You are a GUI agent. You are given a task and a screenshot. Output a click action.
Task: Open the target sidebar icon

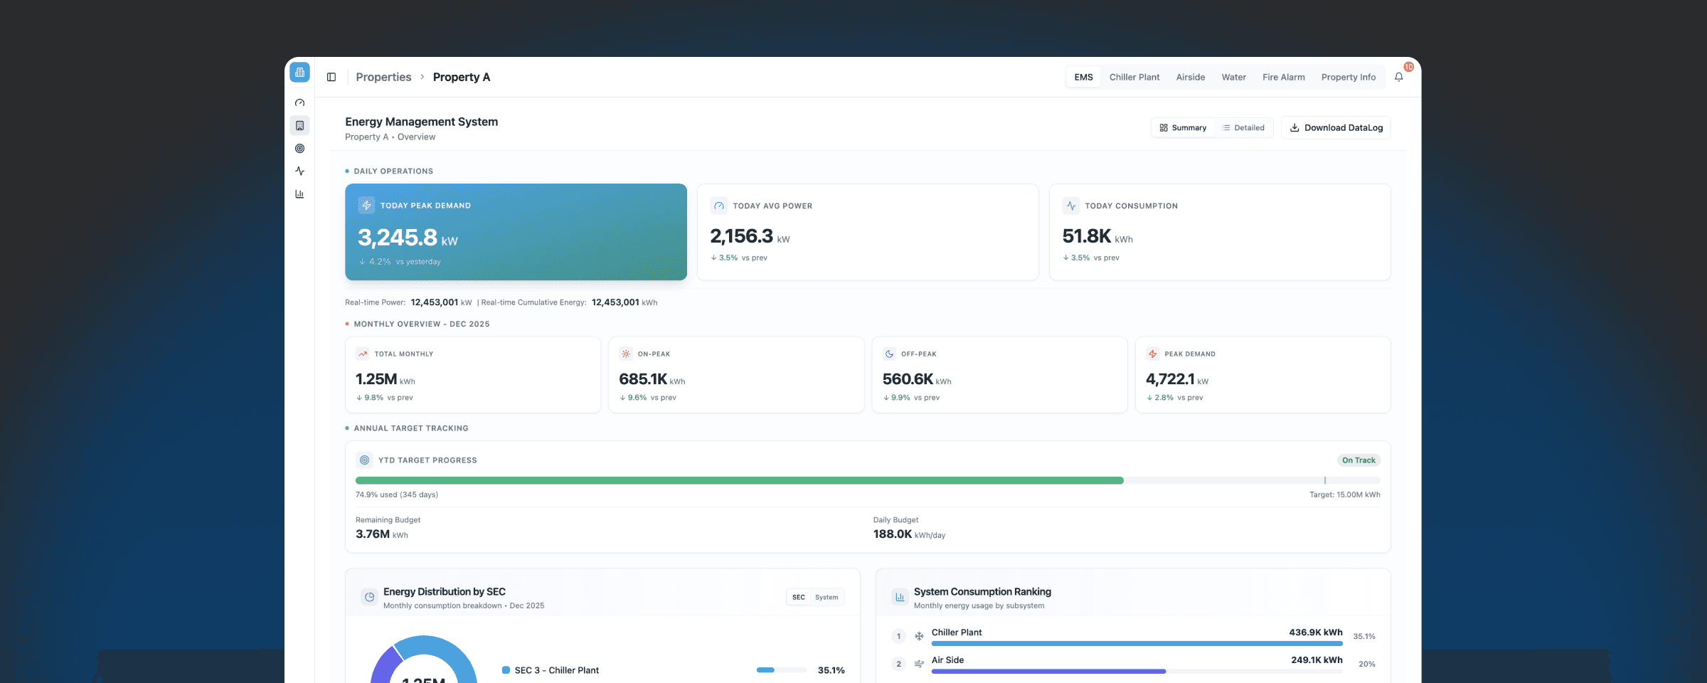pos(299,149)
